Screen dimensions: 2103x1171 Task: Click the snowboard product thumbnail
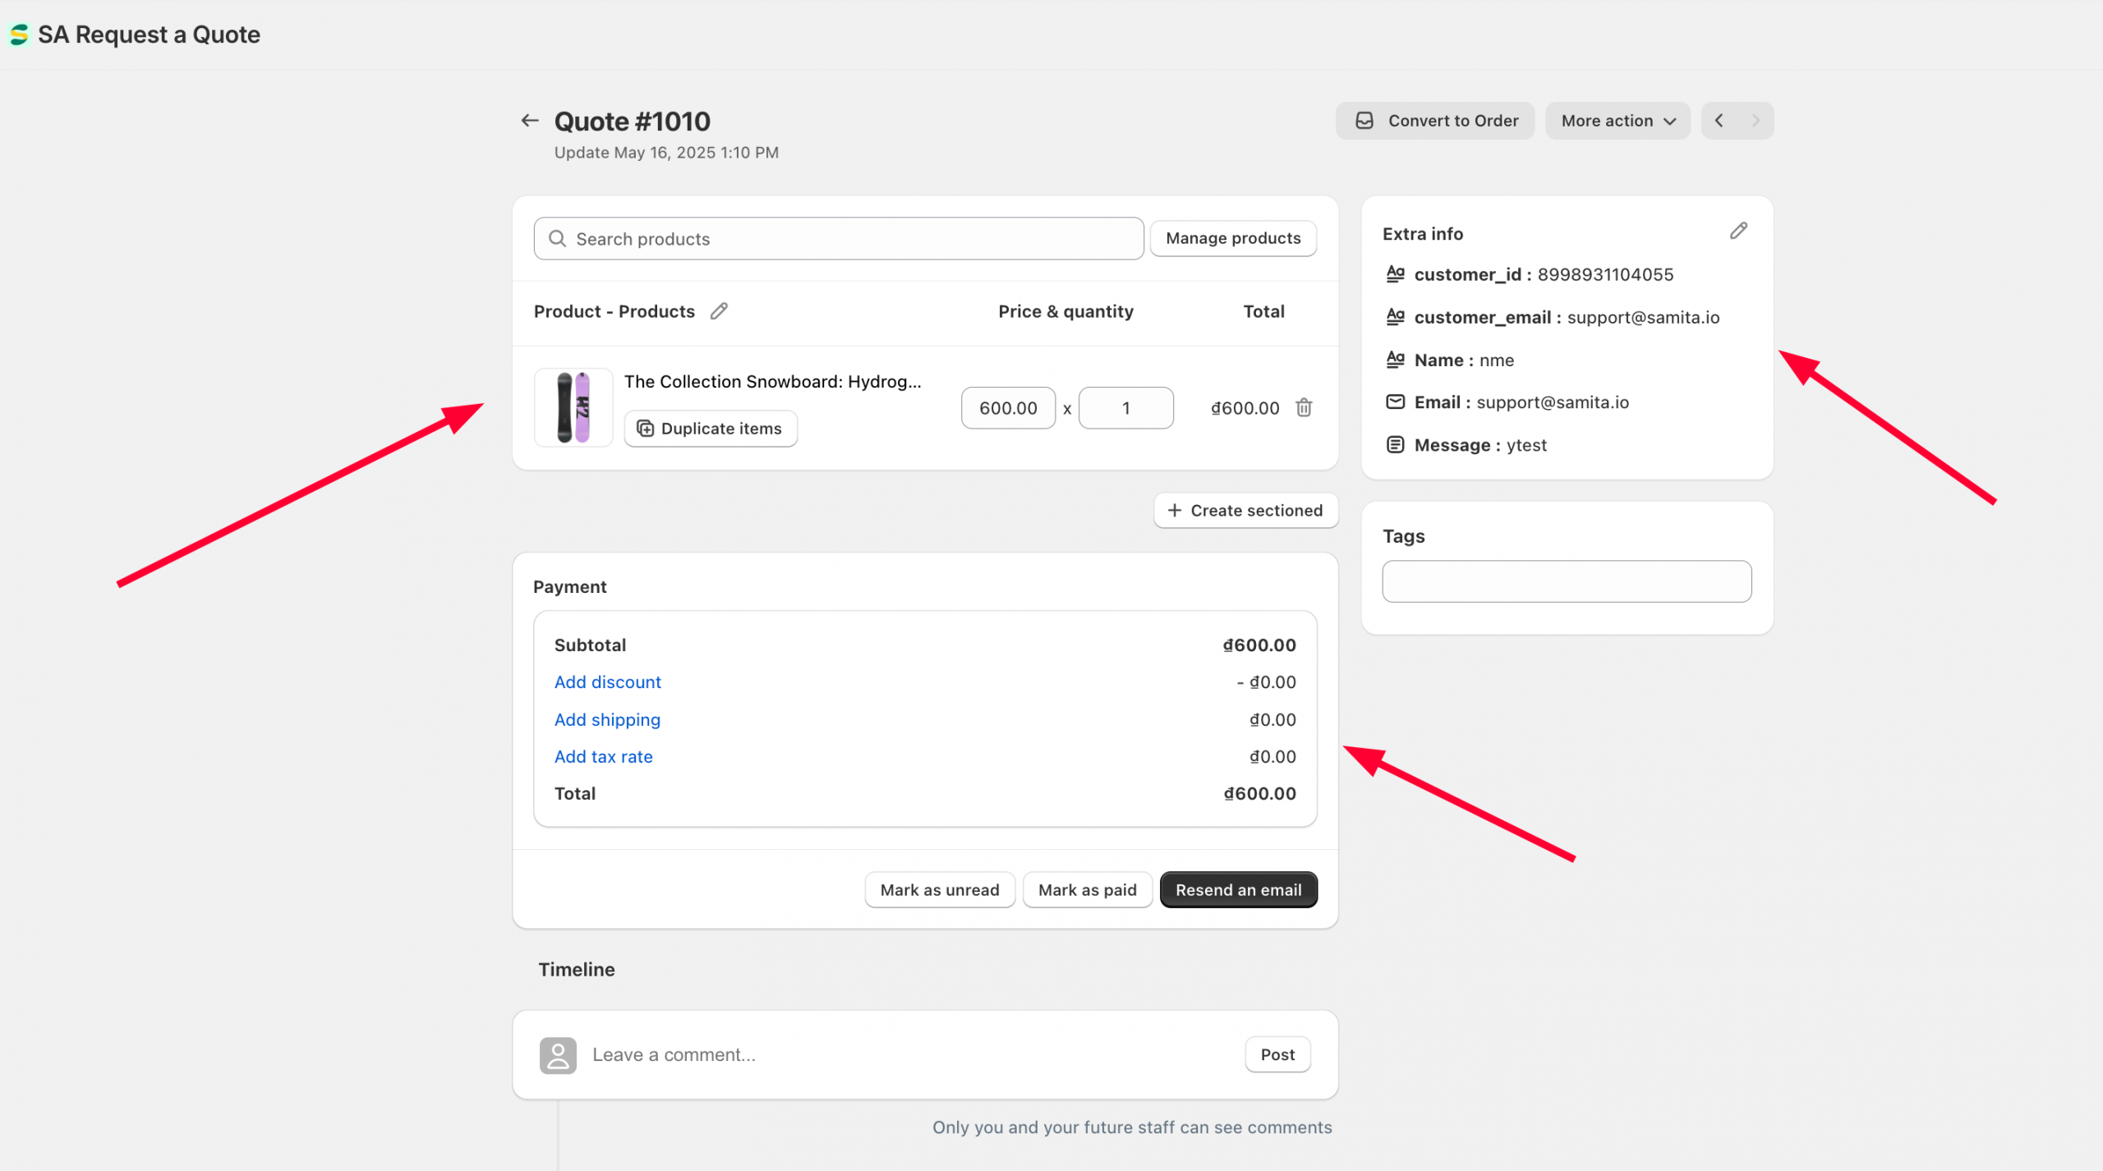coord(573,407)
